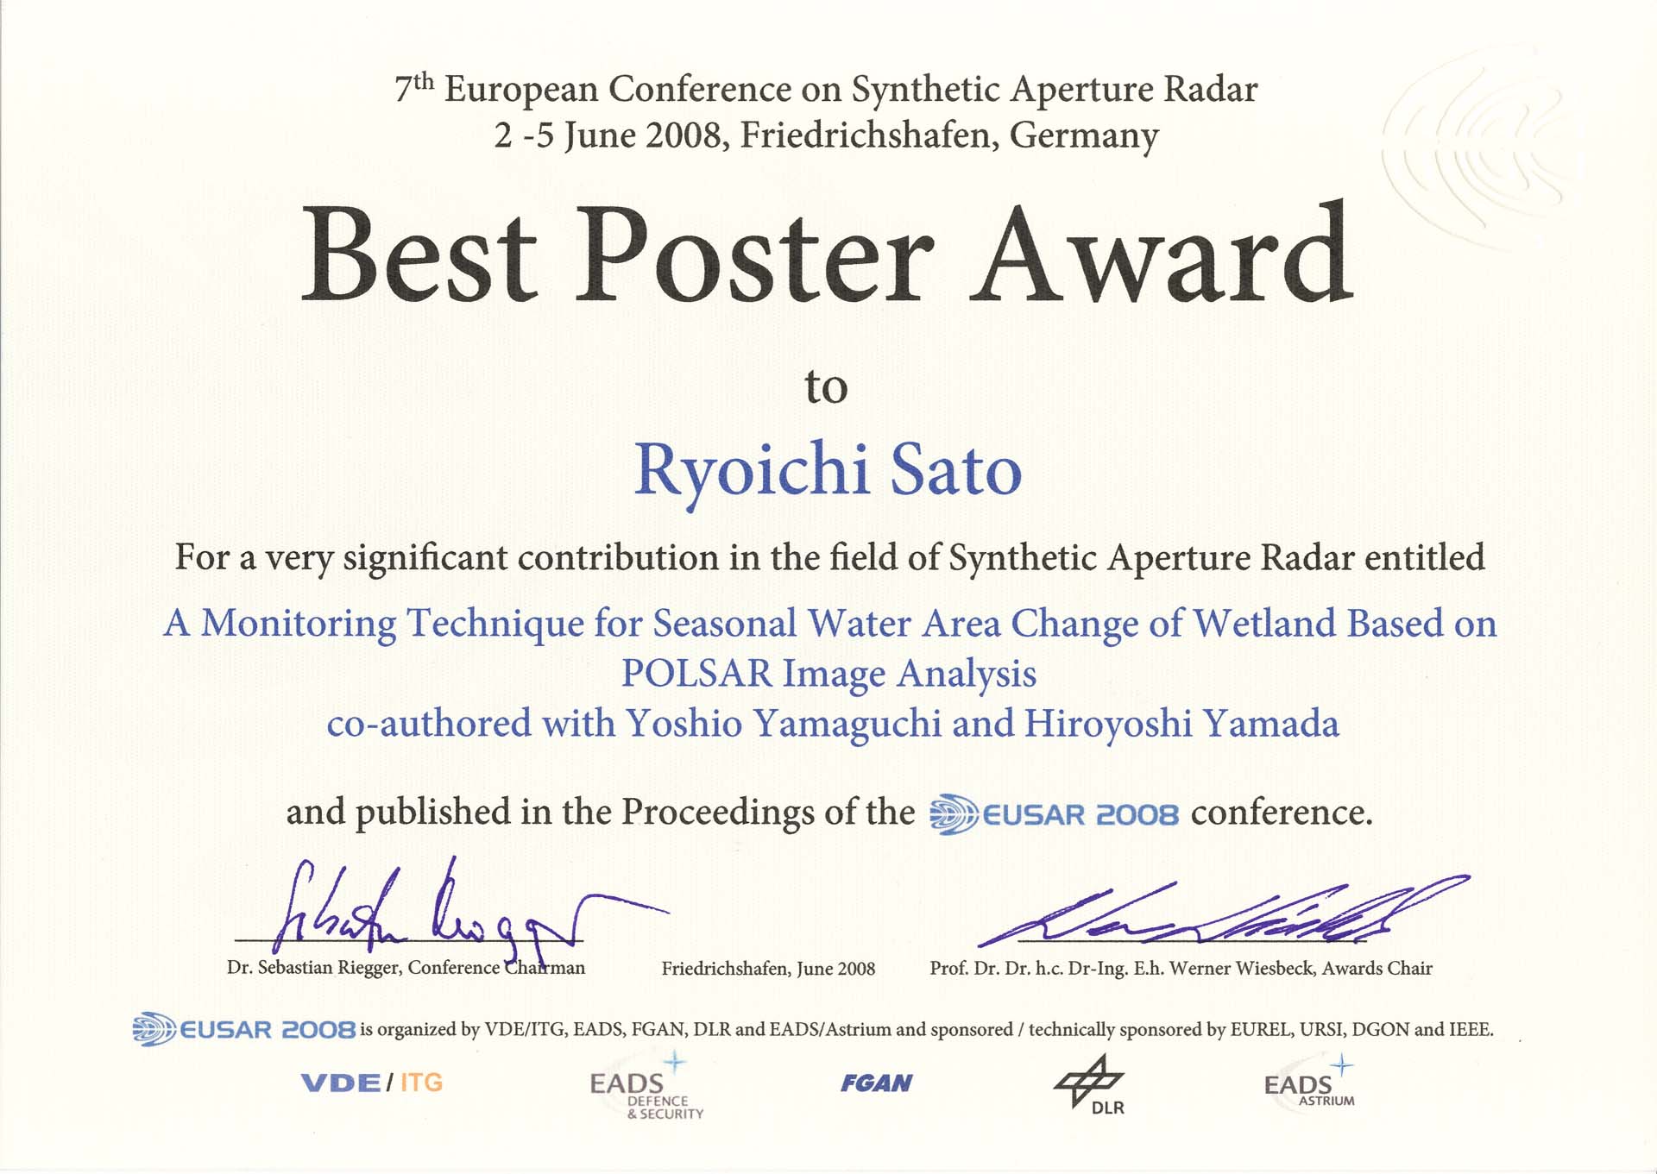The width and height of the screenshot is (1657, 1174).
Task: Click the '2 -5 June 2008, Friedrichshafen' date line
Action: click(x=826, y=136)
